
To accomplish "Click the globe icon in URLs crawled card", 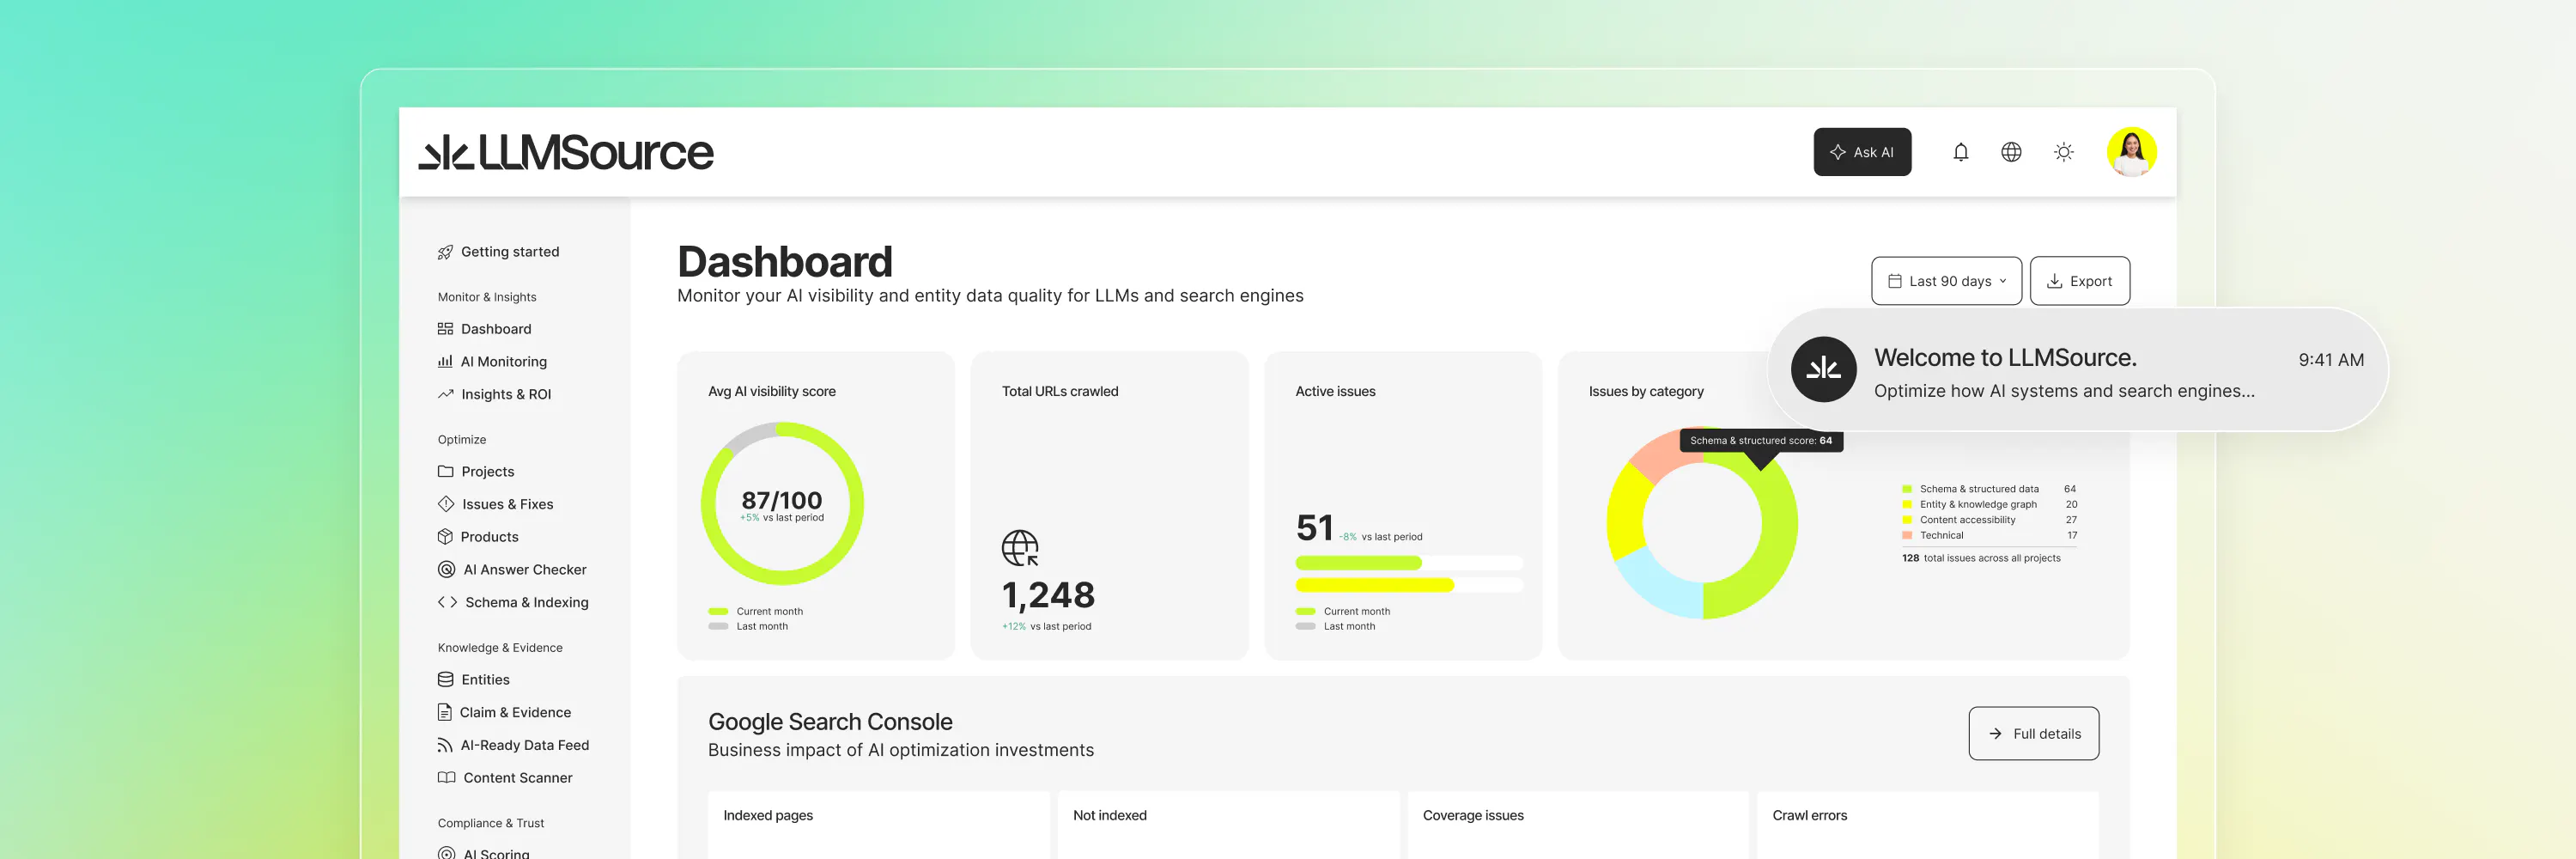I will pyautogui.click(x=1020, y=548).
